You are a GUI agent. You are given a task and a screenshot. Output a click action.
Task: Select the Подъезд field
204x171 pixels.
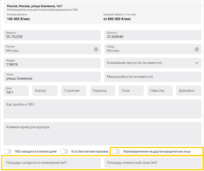point(102,91)
